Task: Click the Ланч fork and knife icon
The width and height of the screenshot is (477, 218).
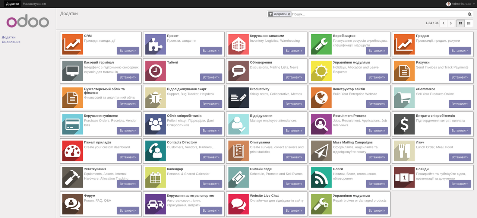Action: click(x=404, y=151)
